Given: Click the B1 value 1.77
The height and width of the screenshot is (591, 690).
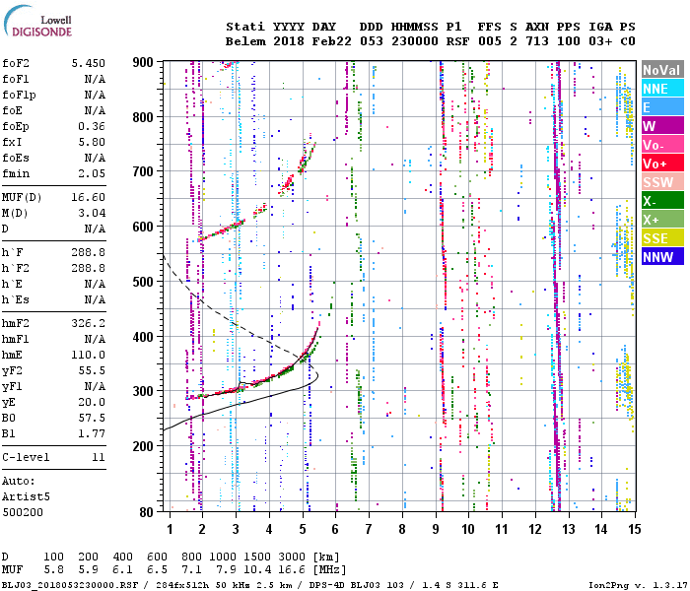Looking at the screenshot, I should coord(92,433).
